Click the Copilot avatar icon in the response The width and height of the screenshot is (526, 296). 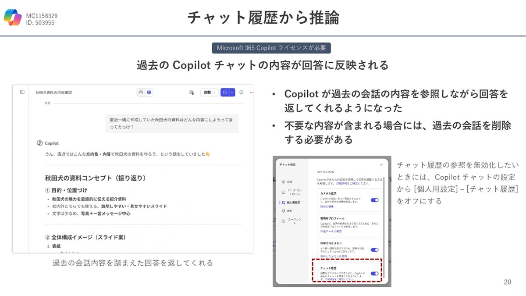39,143
